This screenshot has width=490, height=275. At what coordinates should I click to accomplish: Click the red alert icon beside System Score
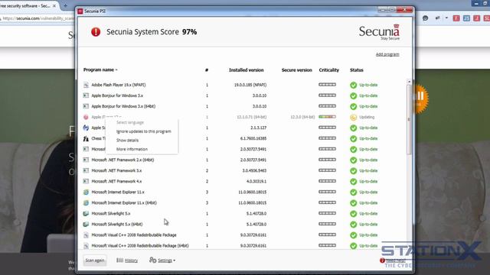[96, 32]
